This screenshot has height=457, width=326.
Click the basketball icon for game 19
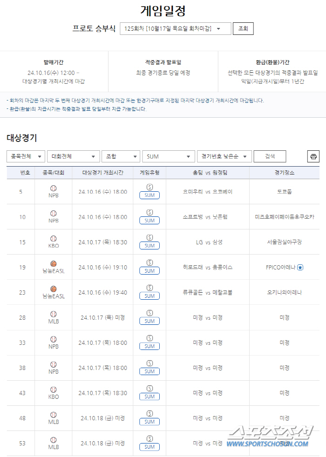tap(54, 263)
